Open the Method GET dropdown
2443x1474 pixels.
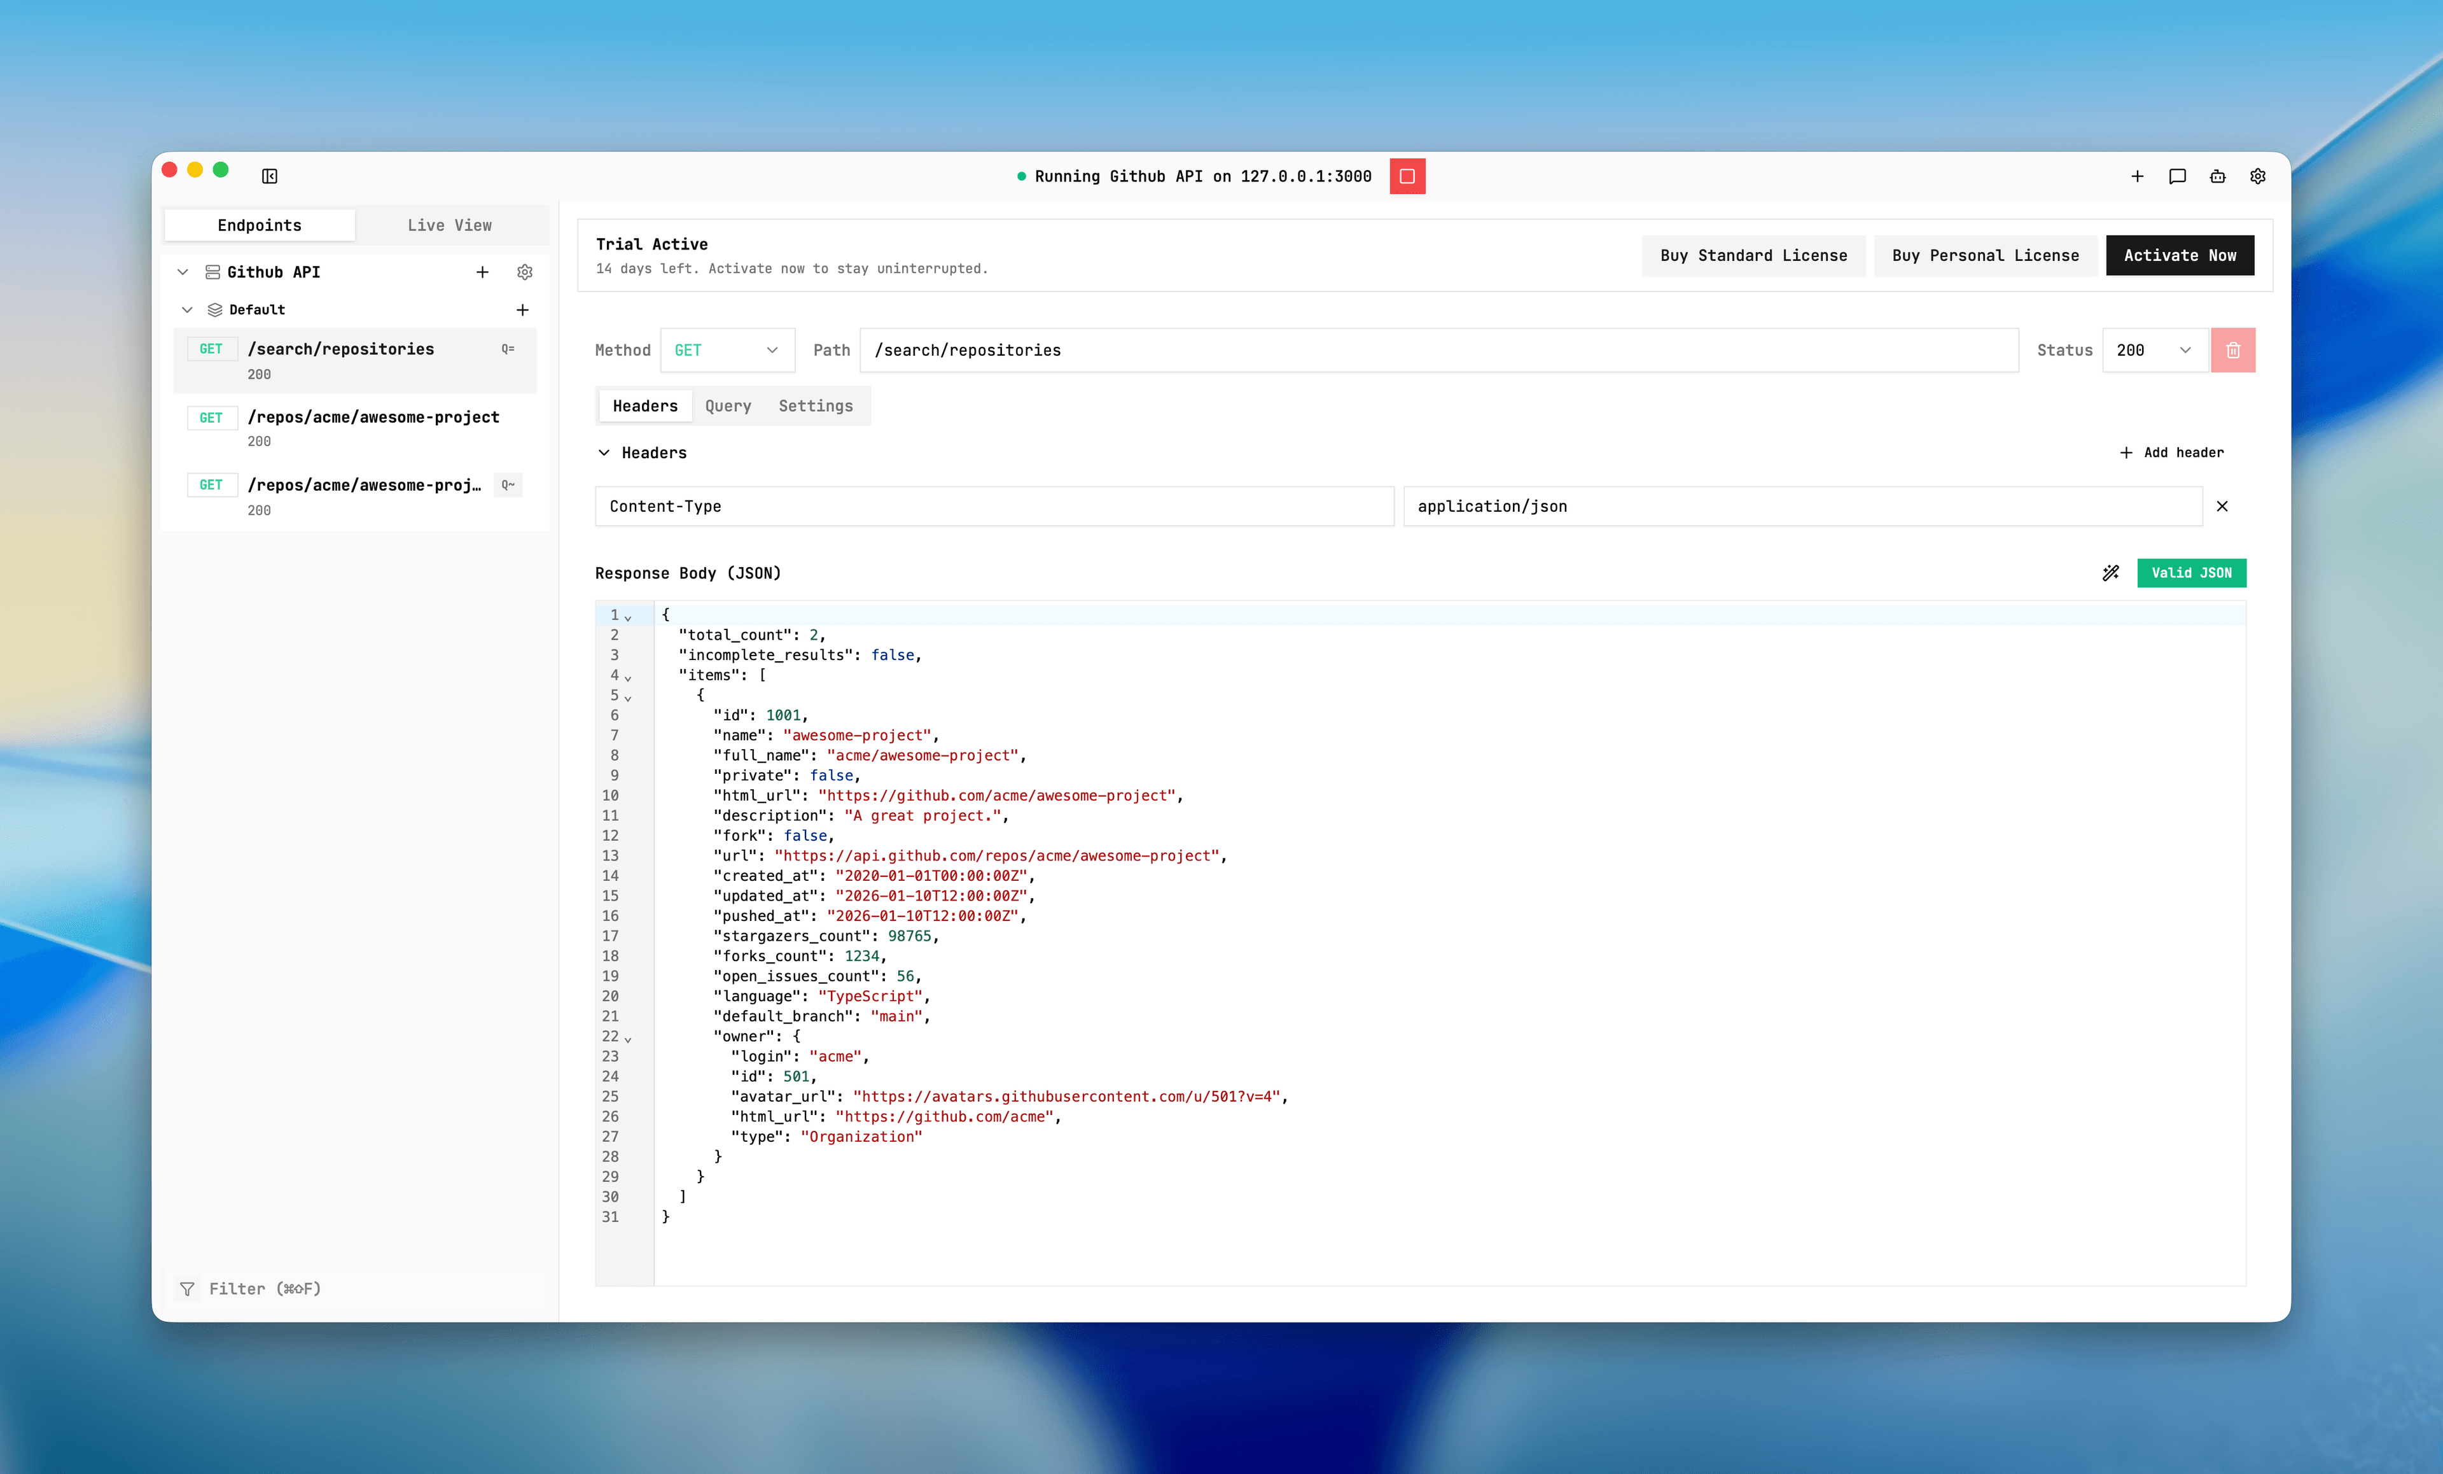[727, 350]
